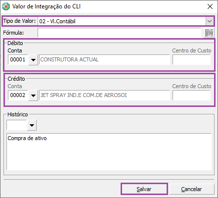Close the Valor de Integração do CLI dialog

point(210,6)
